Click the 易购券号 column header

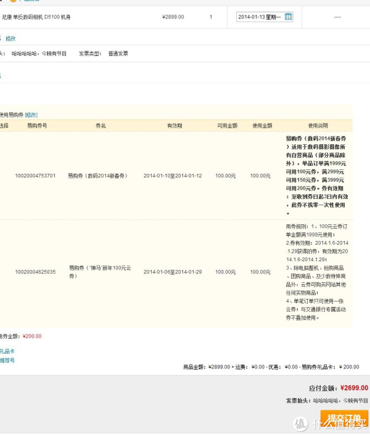pyautogui.click(x=37, y=126)
